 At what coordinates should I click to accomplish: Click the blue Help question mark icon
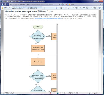[99, 8]
